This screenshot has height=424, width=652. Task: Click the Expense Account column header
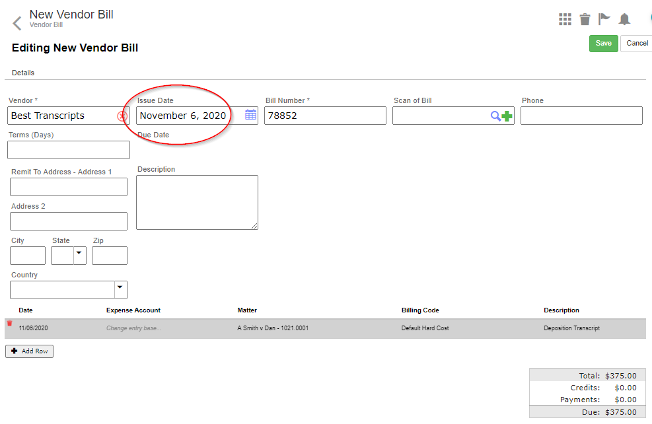pos(133,310)
